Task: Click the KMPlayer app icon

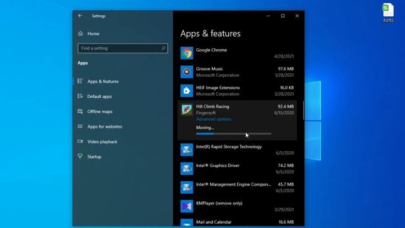Action: (x=187, y=206)
